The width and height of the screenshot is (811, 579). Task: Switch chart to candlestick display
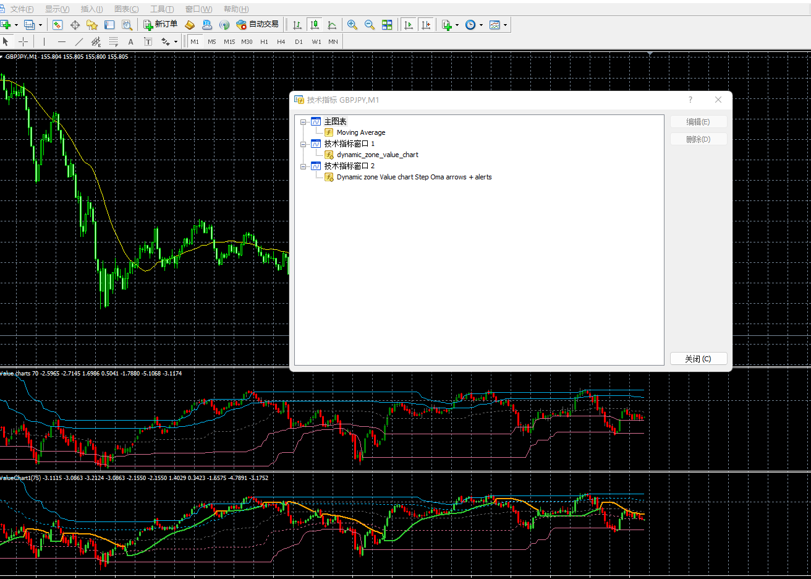315,25
